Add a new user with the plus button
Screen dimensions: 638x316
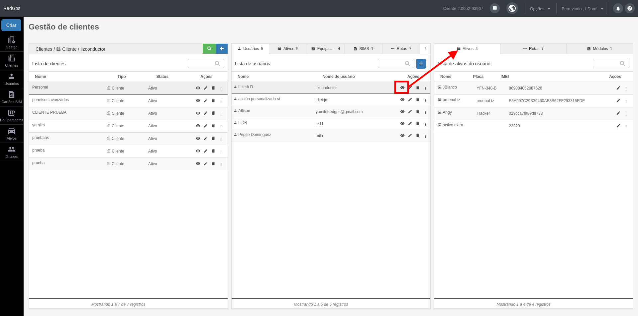[x=421, y=64]
